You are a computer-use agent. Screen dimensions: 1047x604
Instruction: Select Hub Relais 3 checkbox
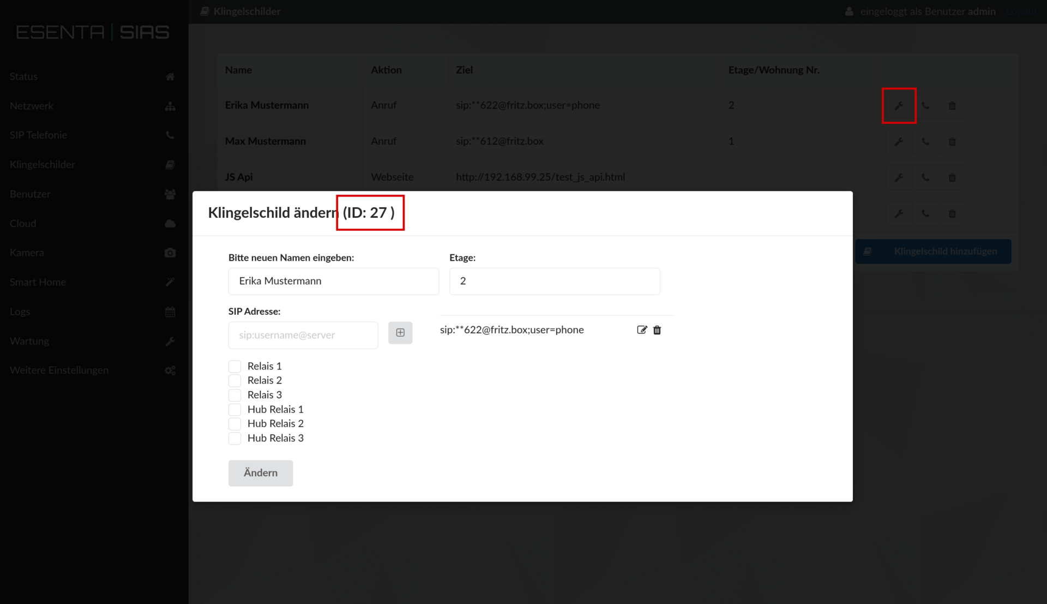point(234,438)
